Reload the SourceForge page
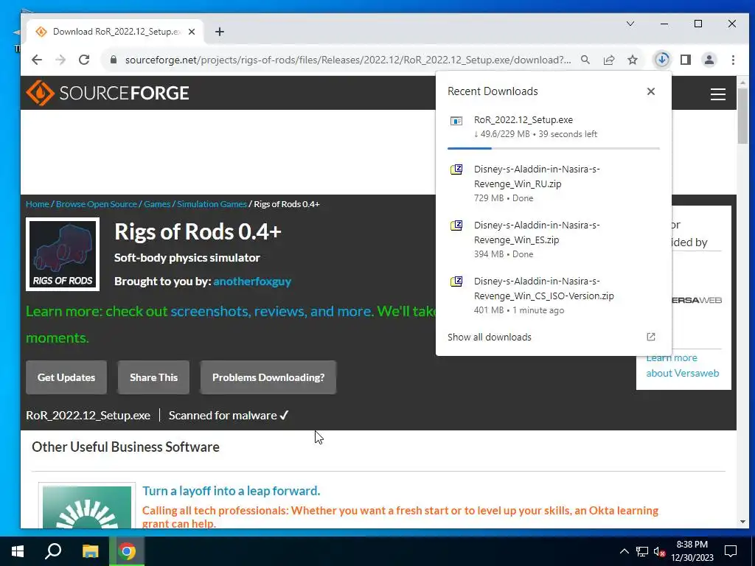 pos(84,60)
